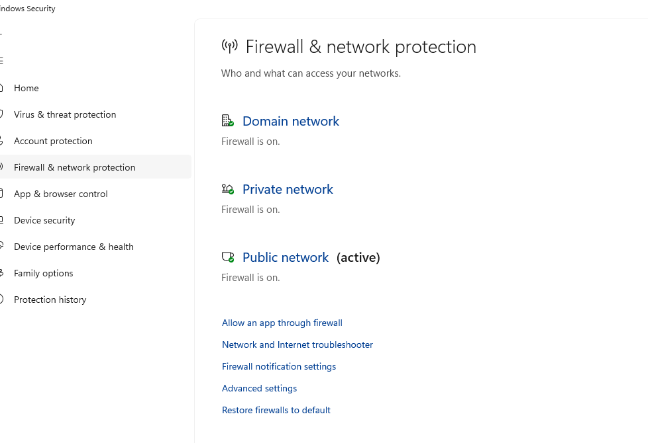Open Firewall notification settings
Viewport: 648px width, 443px height.
(x=279, y=366)
